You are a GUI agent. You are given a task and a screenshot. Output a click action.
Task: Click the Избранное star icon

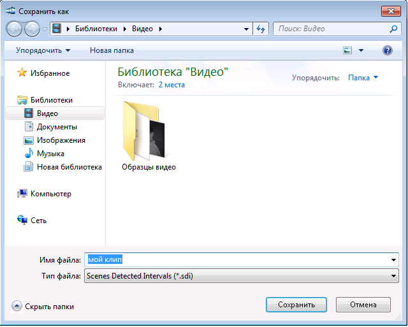coord(22,73)
